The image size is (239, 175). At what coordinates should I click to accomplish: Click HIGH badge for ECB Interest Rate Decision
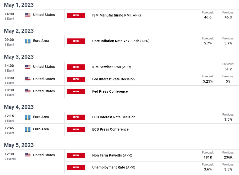point(76,117)
